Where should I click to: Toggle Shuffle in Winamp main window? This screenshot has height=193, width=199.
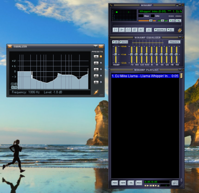[160, 30]
